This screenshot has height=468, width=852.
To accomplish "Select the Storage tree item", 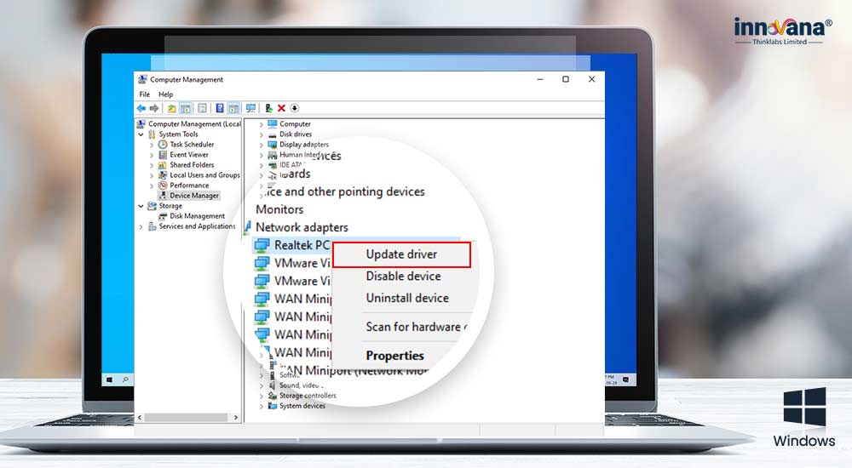I will tap(170, 206).
